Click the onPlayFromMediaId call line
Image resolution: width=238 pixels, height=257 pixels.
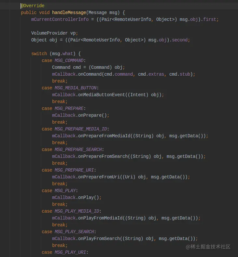point(126,218)
